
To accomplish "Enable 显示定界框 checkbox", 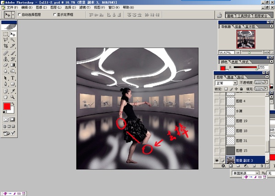I will 55,15.
